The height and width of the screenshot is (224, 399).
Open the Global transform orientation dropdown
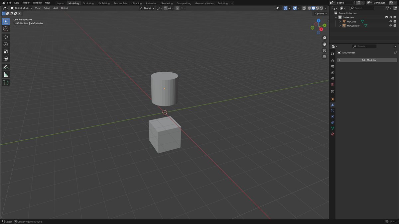point(147,8)
